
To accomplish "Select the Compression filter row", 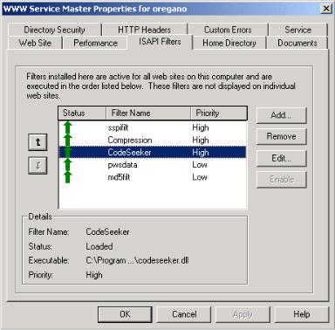I will pos(153,140).
